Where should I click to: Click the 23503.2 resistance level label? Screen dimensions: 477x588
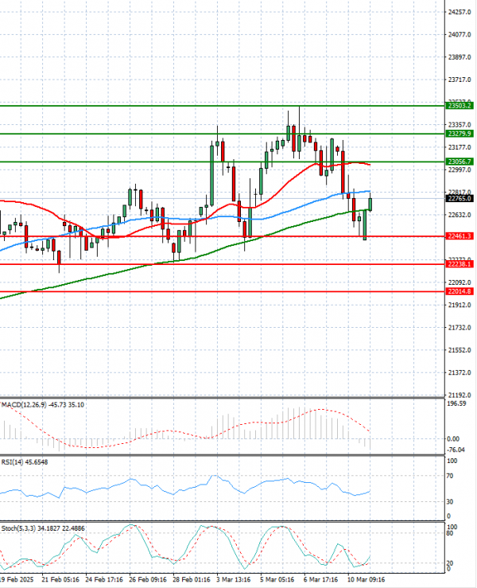pyautogui.click(x=460, y=106)
